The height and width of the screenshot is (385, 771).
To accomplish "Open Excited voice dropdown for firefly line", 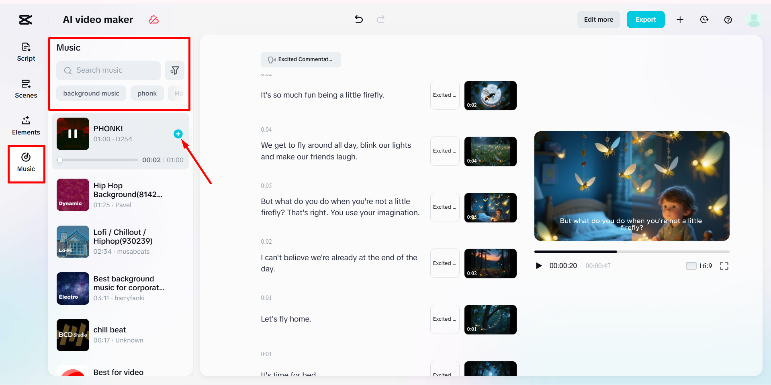I will tap(445, 95).
